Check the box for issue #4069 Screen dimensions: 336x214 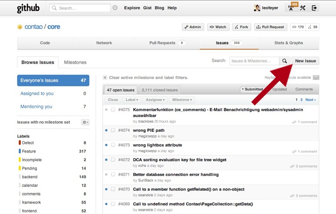pos(113,204)
